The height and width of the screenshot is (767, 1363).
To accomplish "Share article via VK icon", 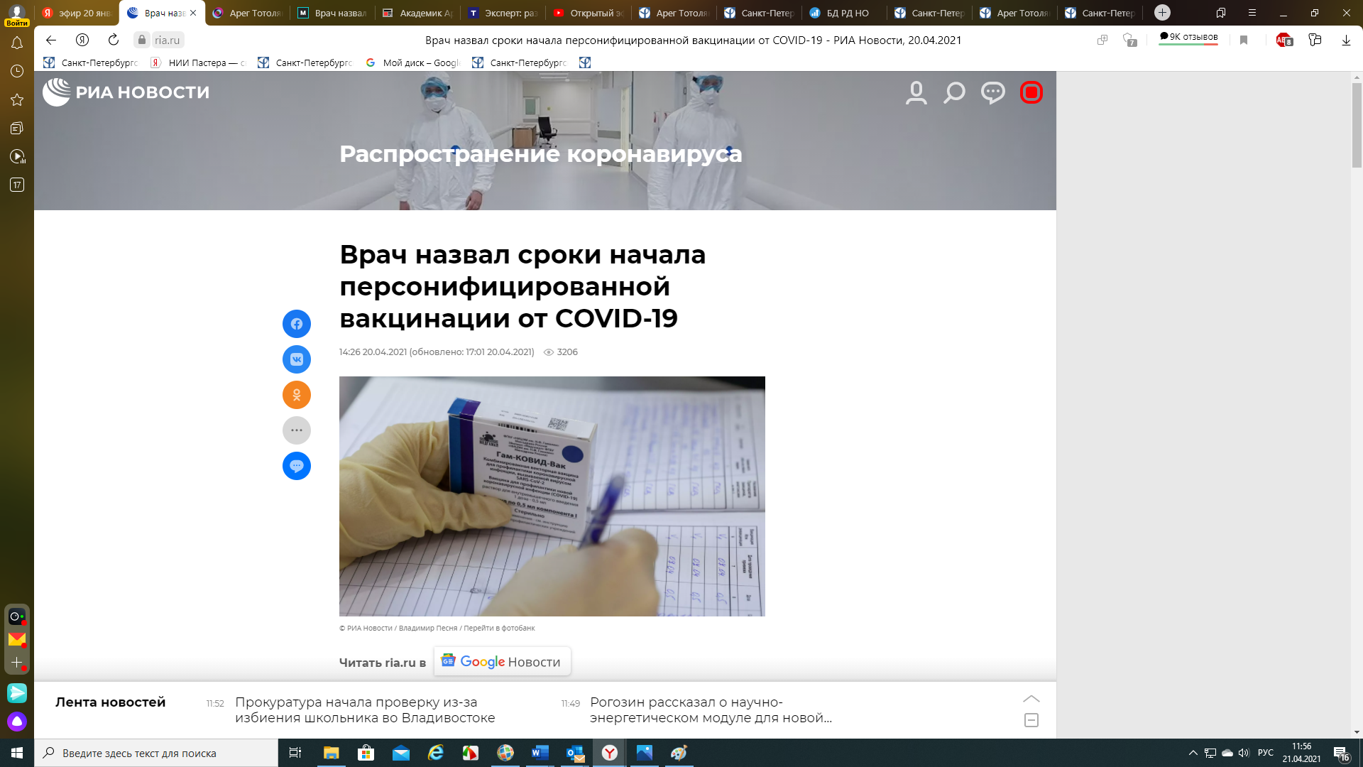I will tap(297, 359).
